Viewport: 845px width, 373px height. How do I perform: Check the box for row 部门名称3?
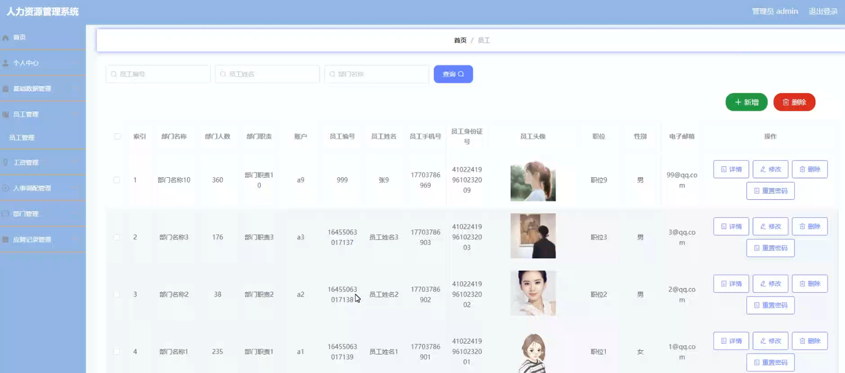(x=117, y=237)
